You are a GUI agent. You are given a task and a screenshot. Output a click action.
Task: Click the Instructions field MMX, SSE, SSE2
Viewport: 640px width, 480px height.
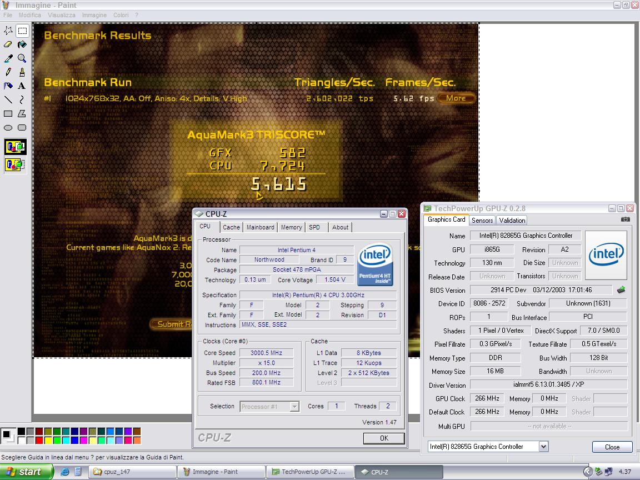pos(318,325)
